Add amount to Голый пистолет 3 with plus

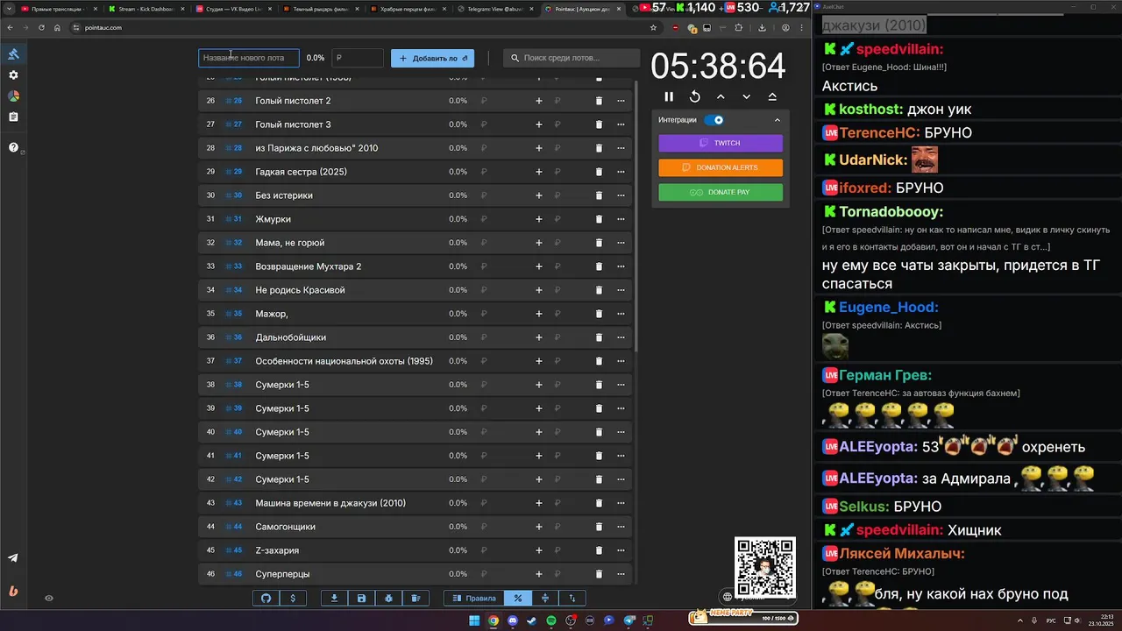[539, 124]
